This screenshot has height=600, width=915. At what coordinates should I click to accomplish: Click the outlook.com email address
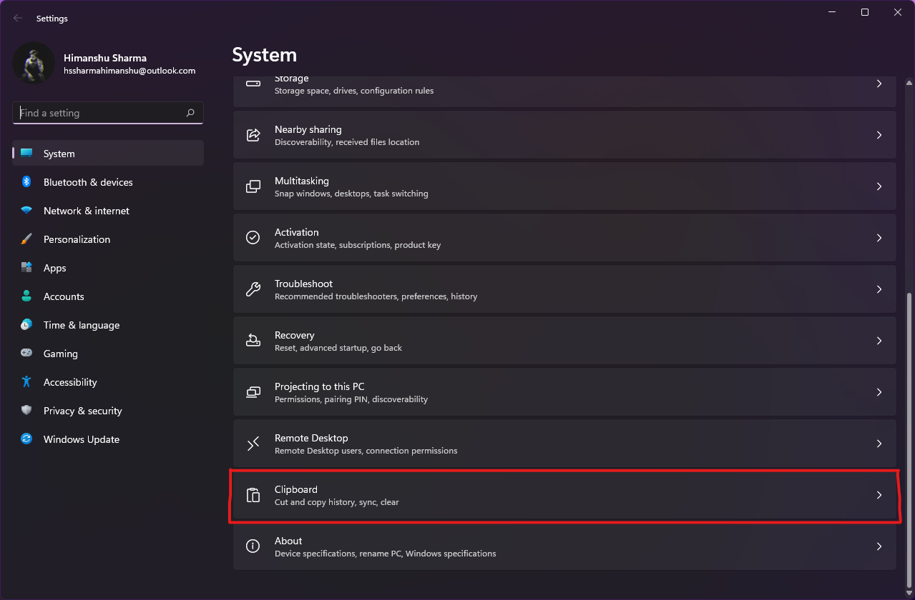click(x=129, y=71)
